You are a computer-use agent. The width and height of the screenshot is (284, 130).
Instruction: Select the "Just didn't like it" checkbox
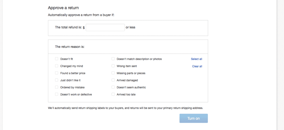pyautogui.click(x=57, y=80)
